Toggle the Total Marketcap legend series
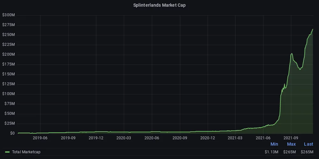Viewport: 319px width, 159px height. [x=26, y=152]
